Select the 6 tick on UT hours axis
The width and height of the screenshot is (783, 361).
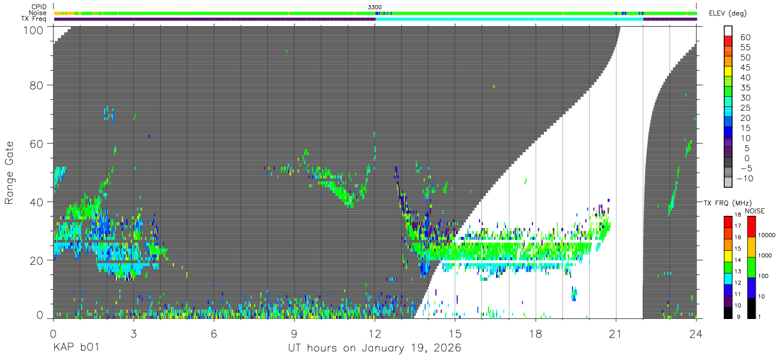click(x=214, y=334)
